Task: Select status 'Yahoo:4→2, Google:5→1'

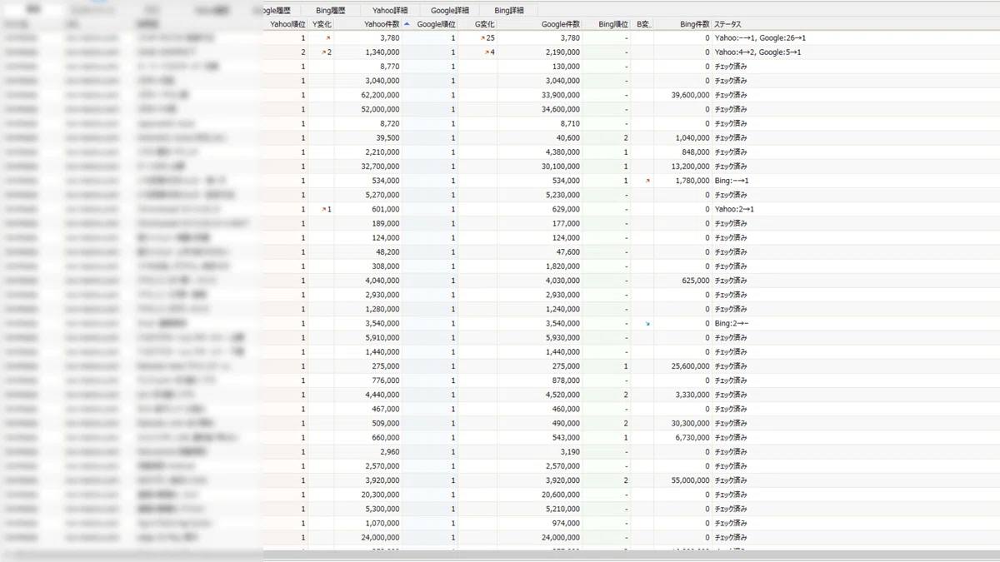Action: (x=757, y=52)
